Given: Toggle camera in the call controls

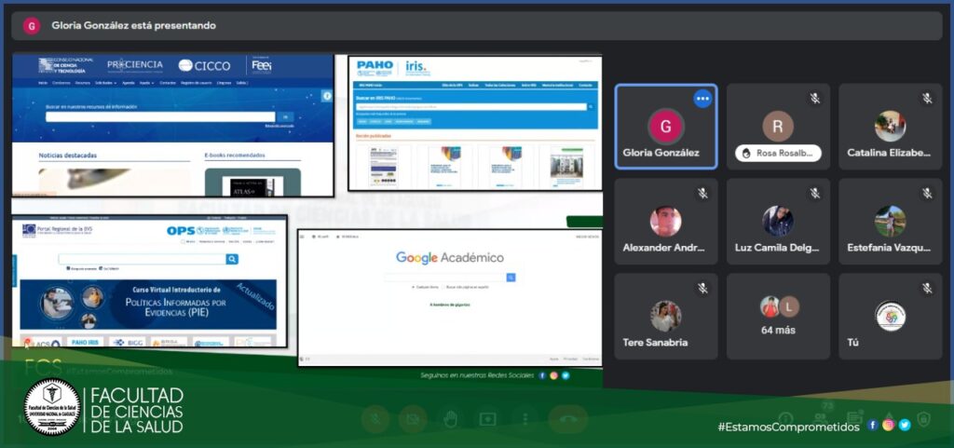Looking at the screenshot, I should [x=413, y=419].
